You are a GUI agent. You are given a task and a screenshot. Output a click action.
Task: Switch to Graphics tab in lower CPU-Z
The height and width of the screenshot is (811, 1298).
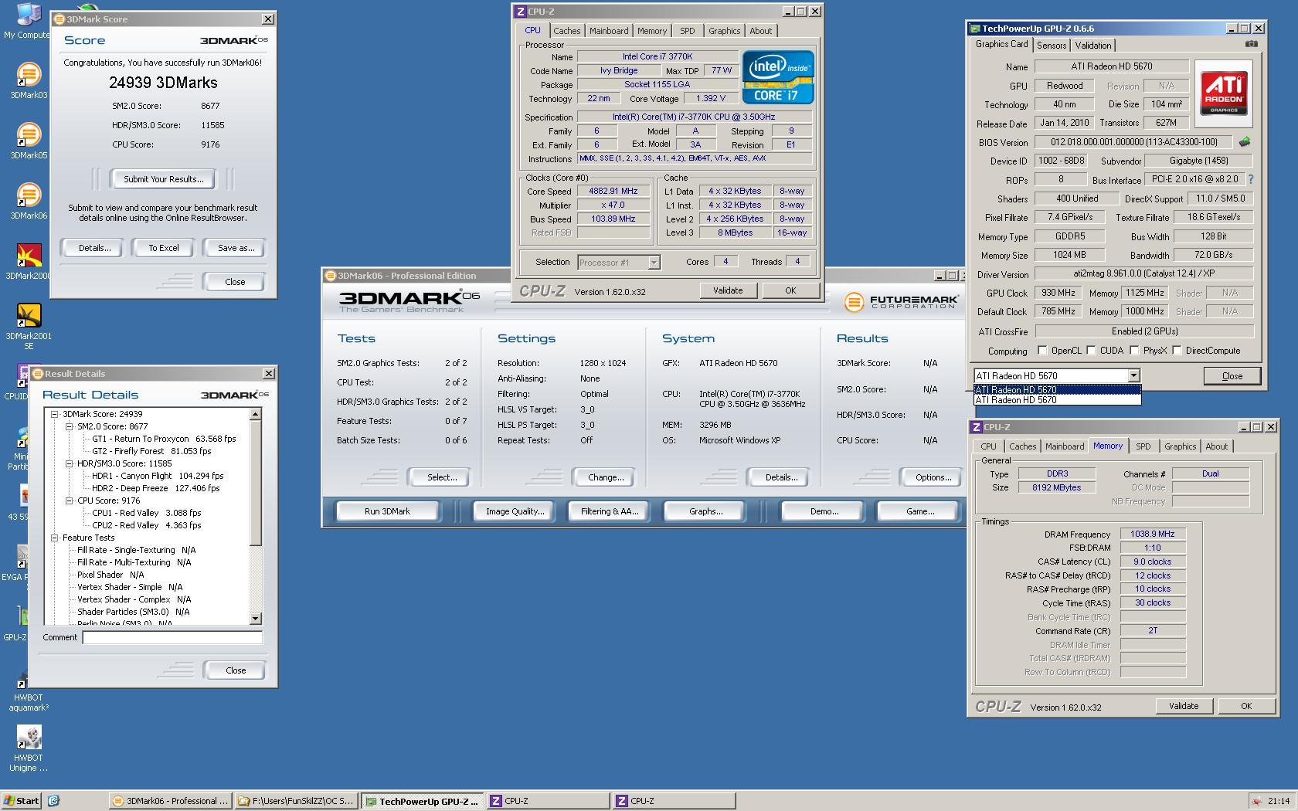[1180, 446]
